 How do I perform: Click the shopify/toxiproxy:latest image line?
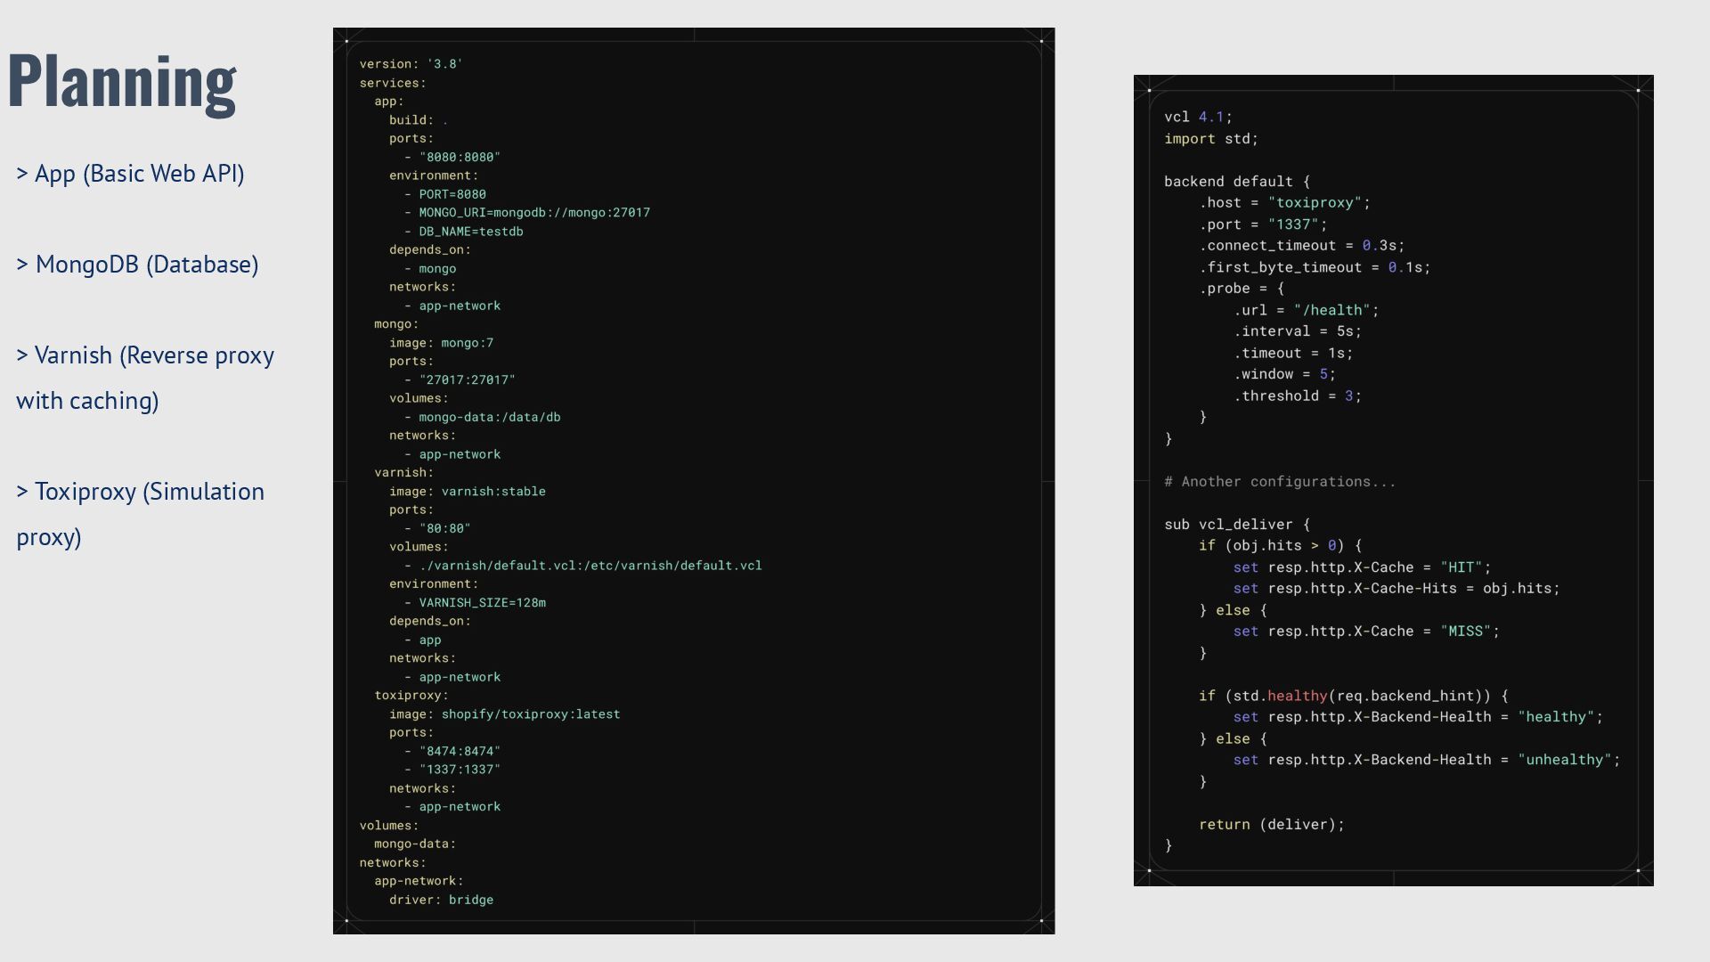click(504, 714)
